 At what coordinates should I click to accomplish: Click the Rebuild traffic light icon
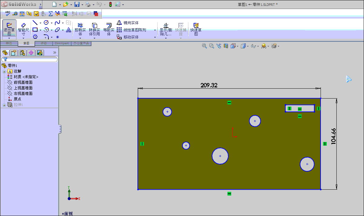click(x=110, y=4)
